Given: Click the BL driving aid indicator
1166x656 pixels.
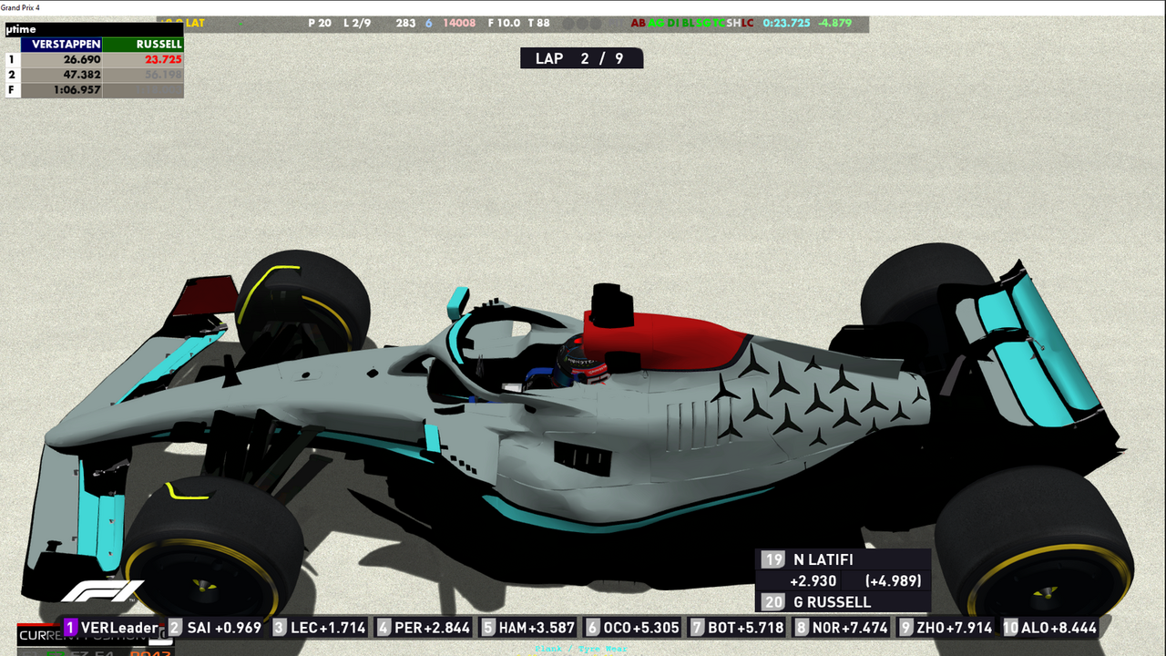Looking at the screenshot, I should click(x=687, y=23).
